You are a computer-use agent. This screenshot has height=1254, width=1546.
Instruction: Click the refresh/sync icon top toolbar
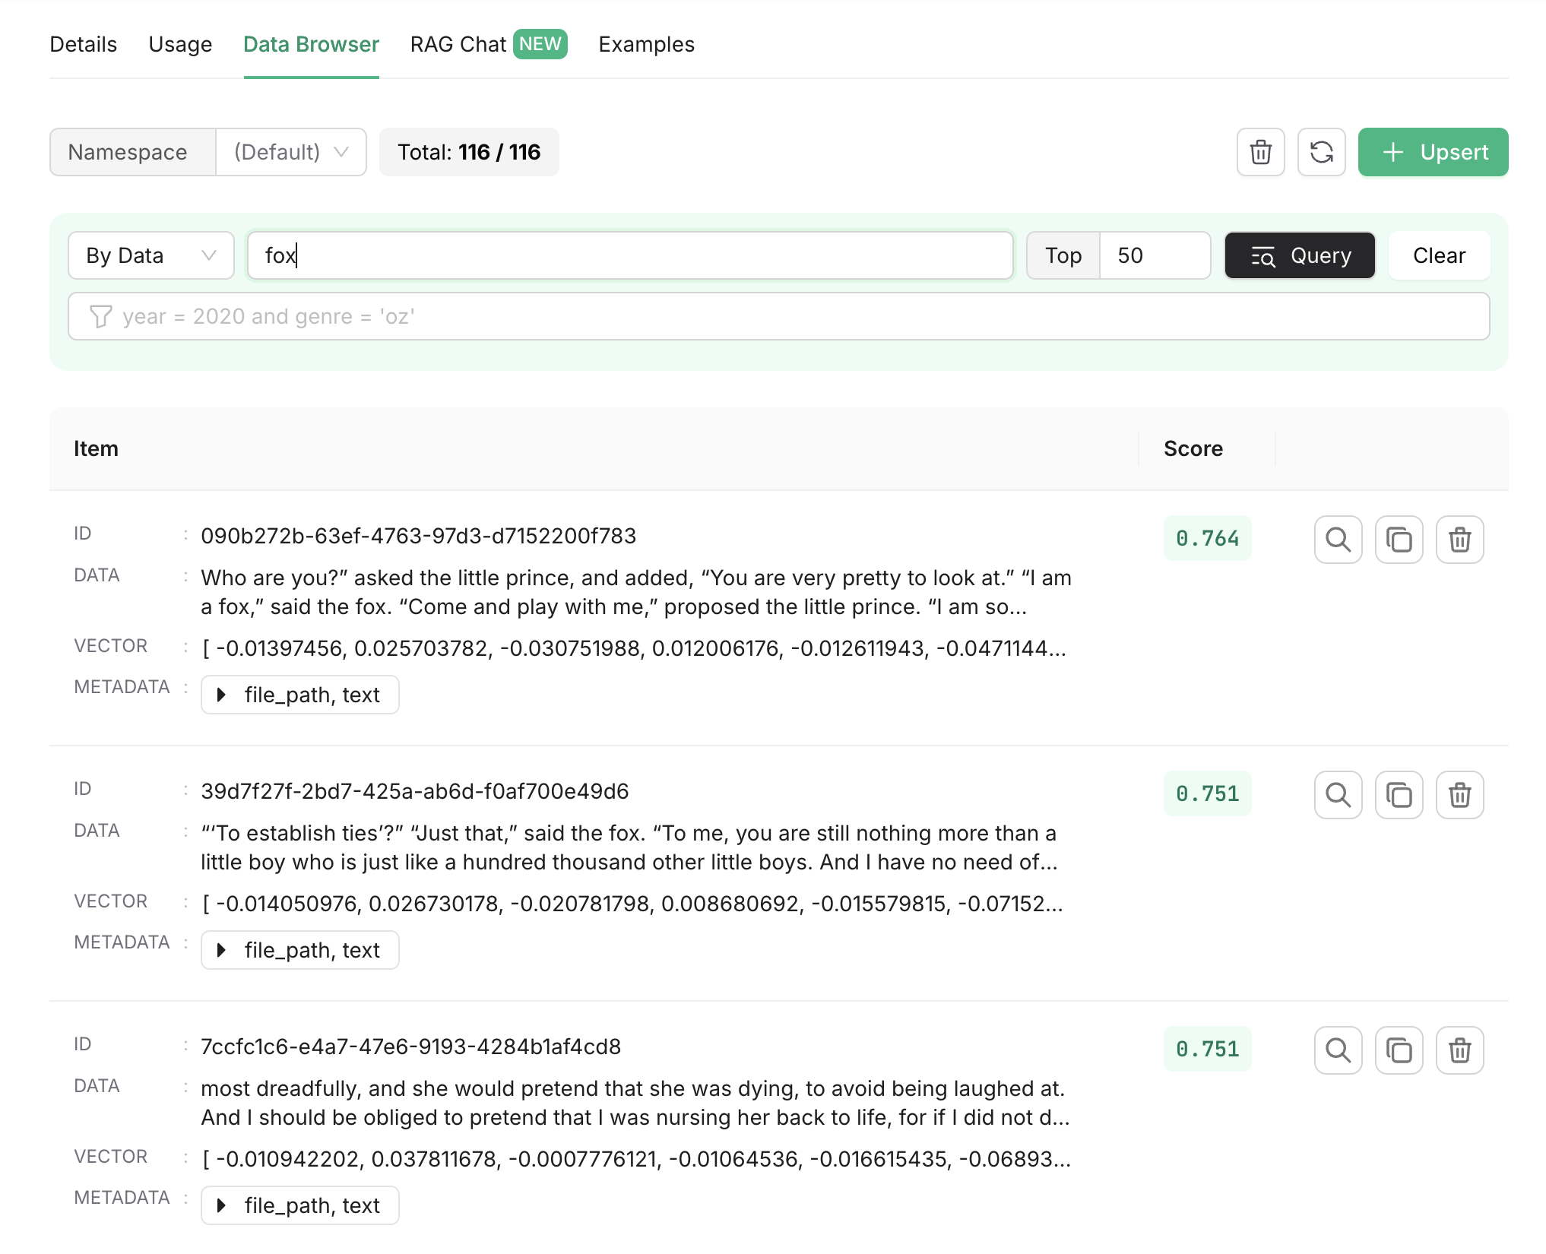(x=1322, y=151)
